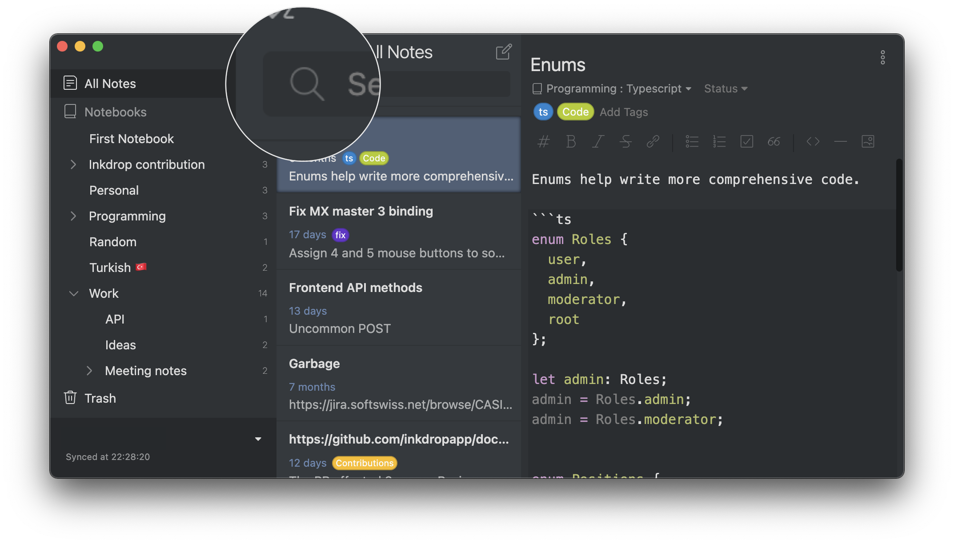Insert heading with the hash icon
This screenshot has height=544, width=954.
pyautogui.click(x=543, y=142)
